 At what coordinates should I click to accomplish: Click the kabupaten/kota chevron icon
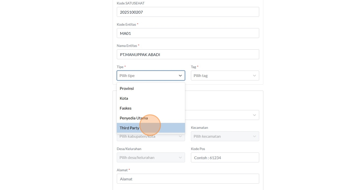point(180,137)
